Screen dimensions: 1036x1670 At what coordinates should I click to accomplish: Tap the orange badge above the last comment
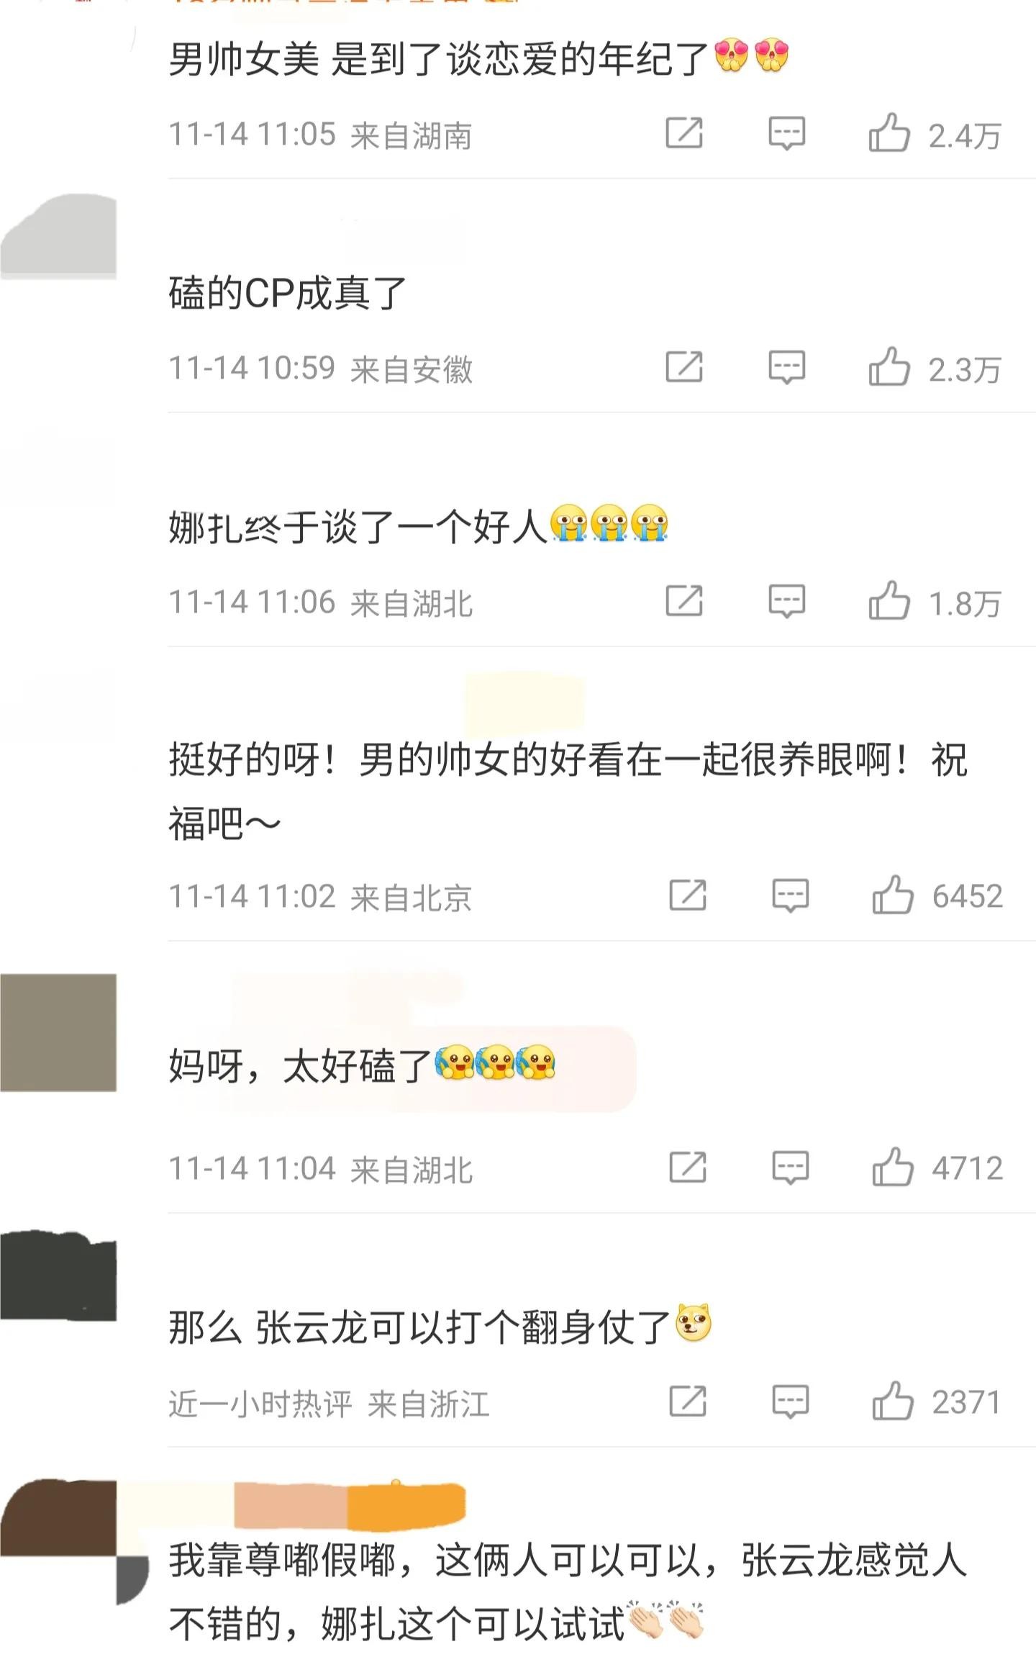coord(406,1504)
